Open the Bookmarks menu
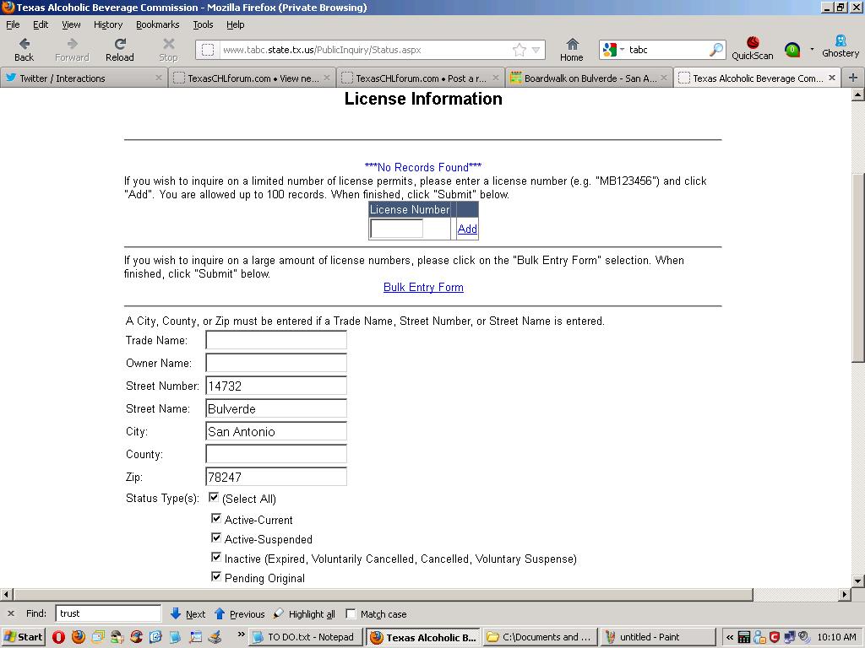This screenshot has width=865, height=648. 157,24
